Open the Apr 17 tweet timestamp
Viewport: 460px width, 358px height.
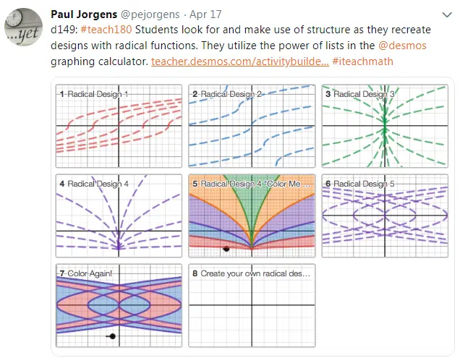click(205, 14)
